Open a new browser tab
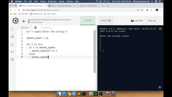The image size is (172, 97). (x=107, y=6)
